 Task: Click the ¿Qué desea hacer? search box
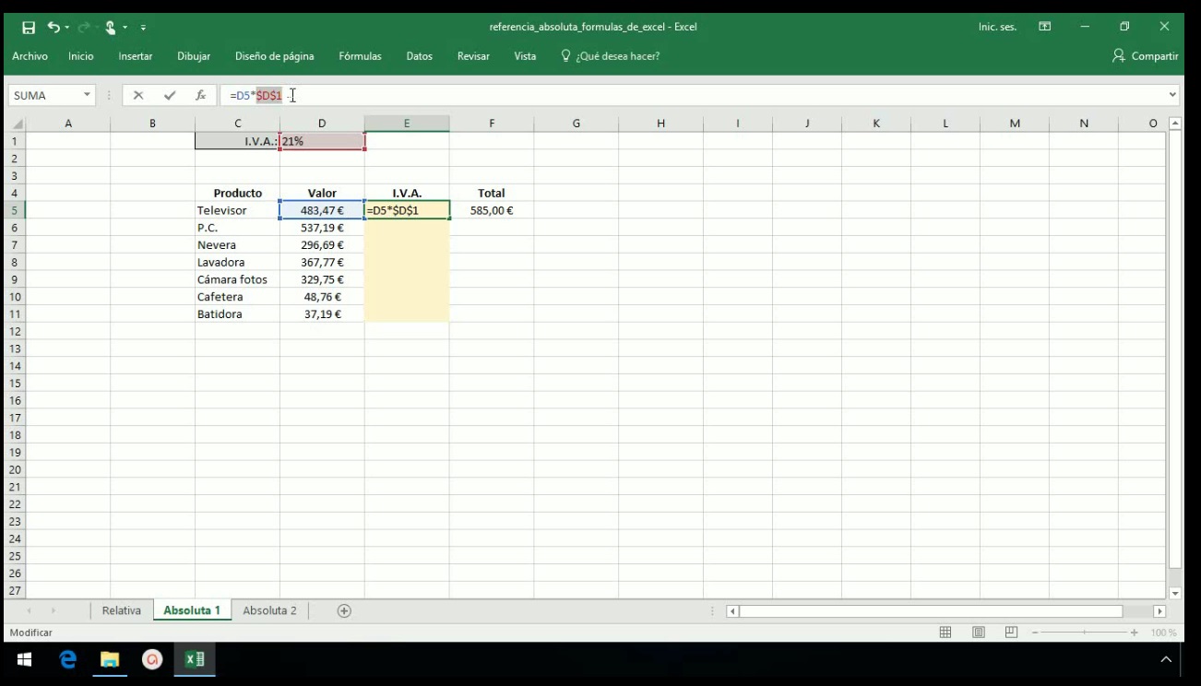(x=611, y=56)
